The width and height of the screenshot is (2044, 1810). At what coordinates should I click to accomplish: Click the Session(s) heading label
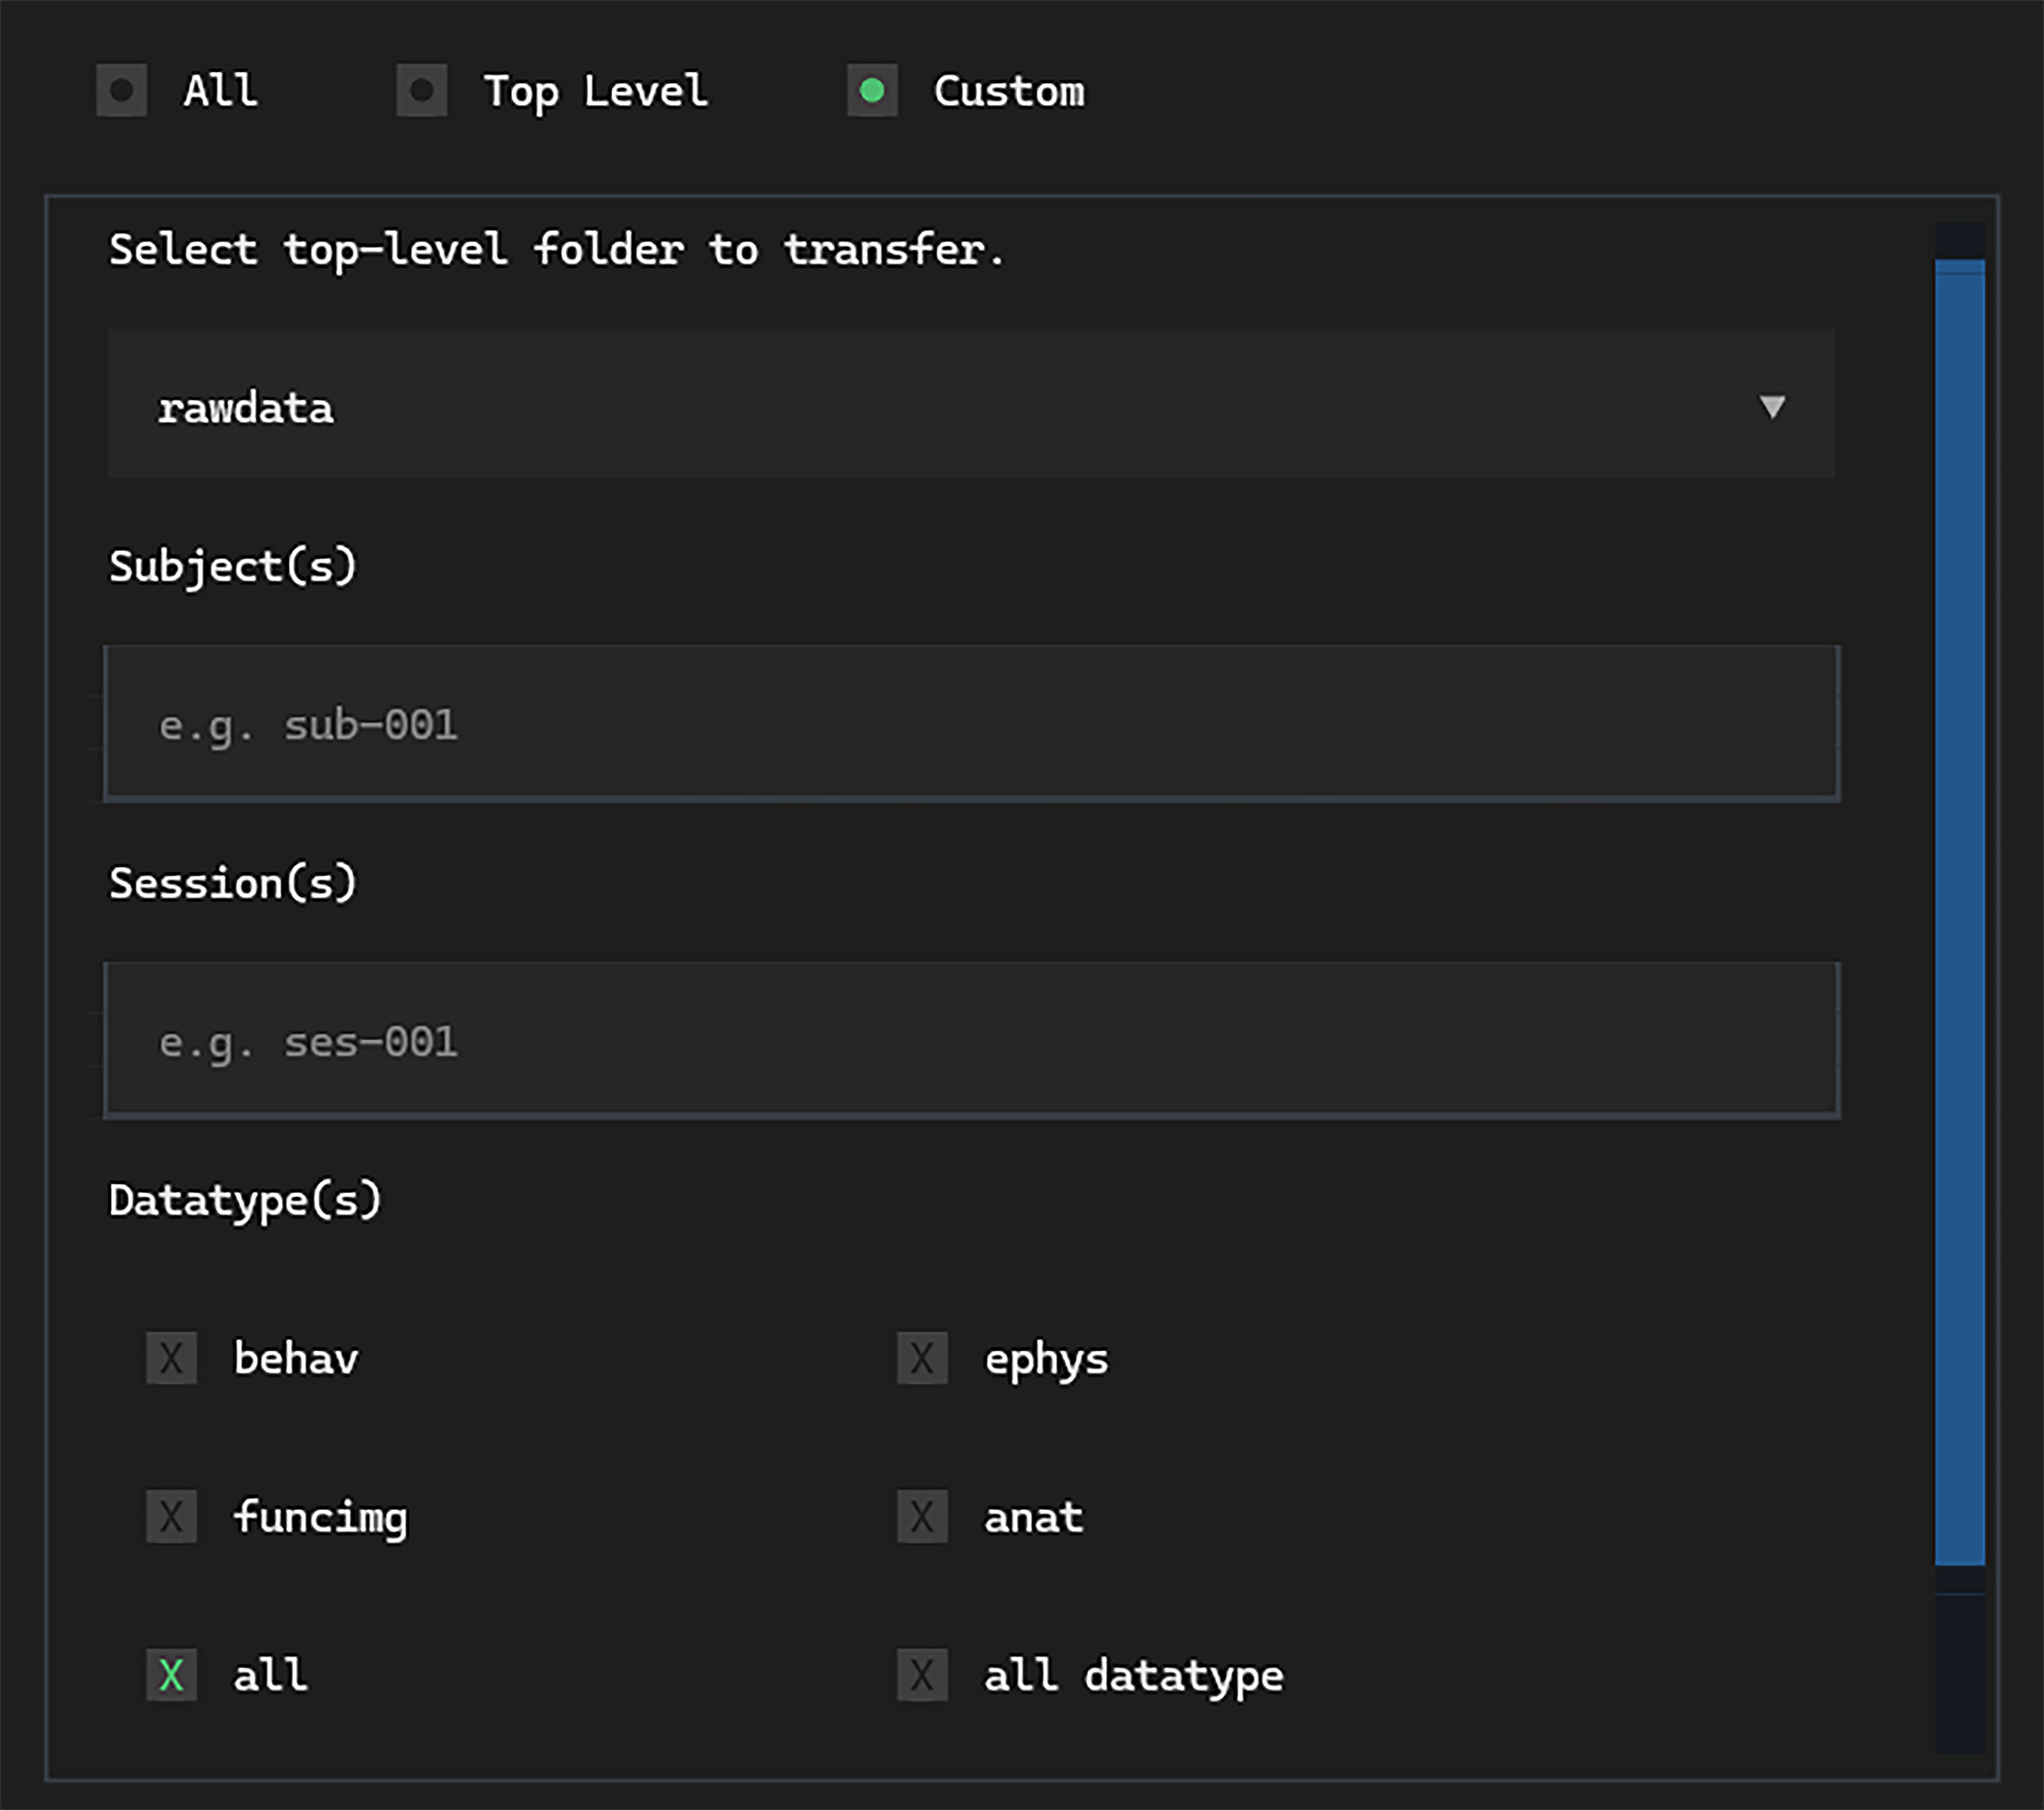point(232,883)
